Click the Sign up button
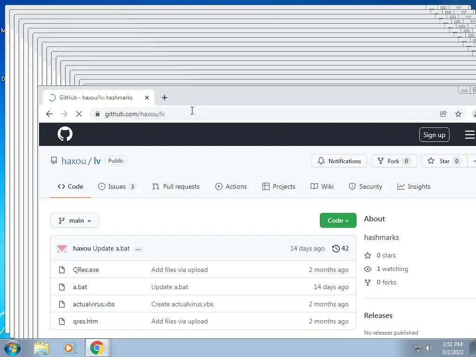The width and height of the screenshot is (476, 357). coord(434,135)
